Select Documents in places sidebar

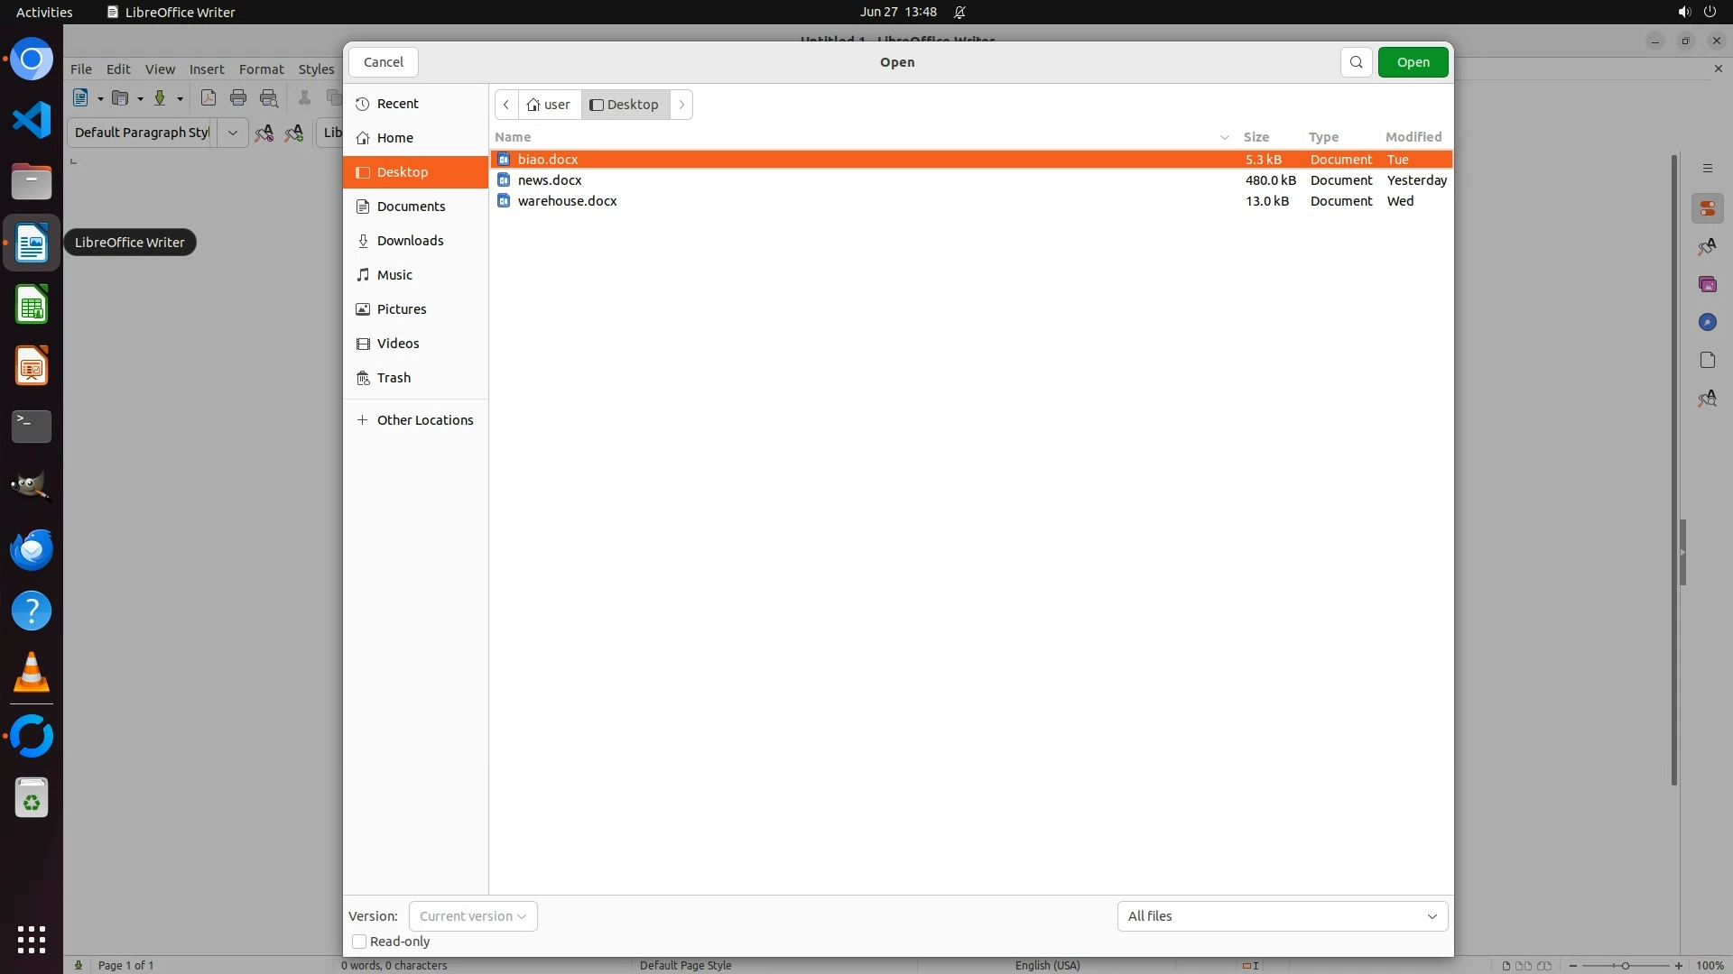pyautogui.click(x=411, y=207)
